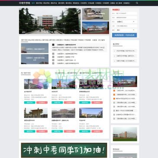The width and height of the screenshot is (158, 158).
Task: Click the teal button under the orange-sculpture school card
Action: pyautogui.click(x=57, y=103)
